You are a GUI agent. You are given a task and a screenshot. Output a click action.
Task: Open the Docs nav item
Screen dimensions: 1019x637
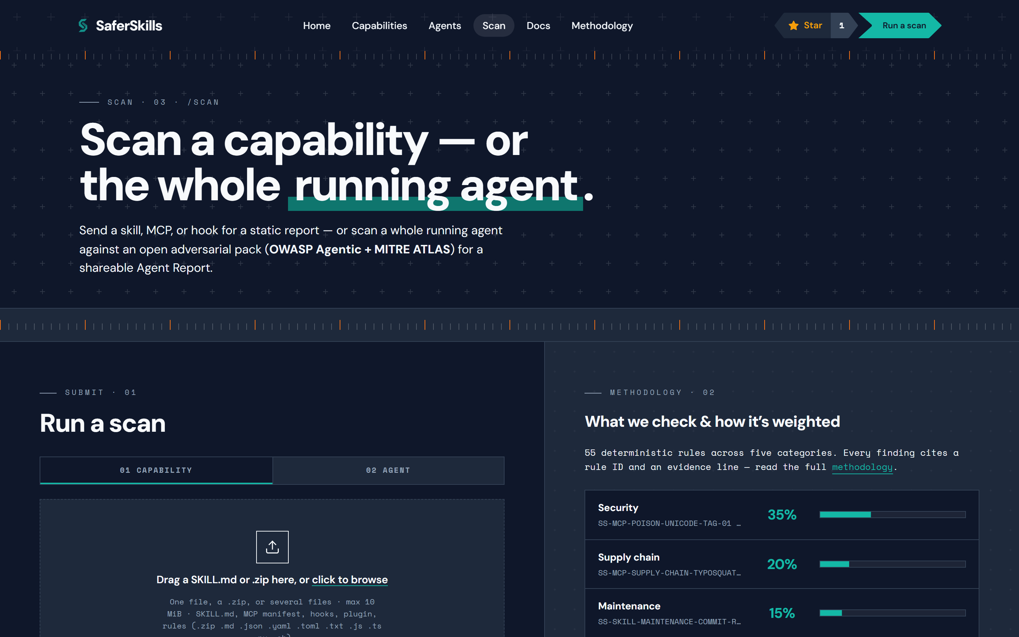pyautogui.click(x=538, y=26)
